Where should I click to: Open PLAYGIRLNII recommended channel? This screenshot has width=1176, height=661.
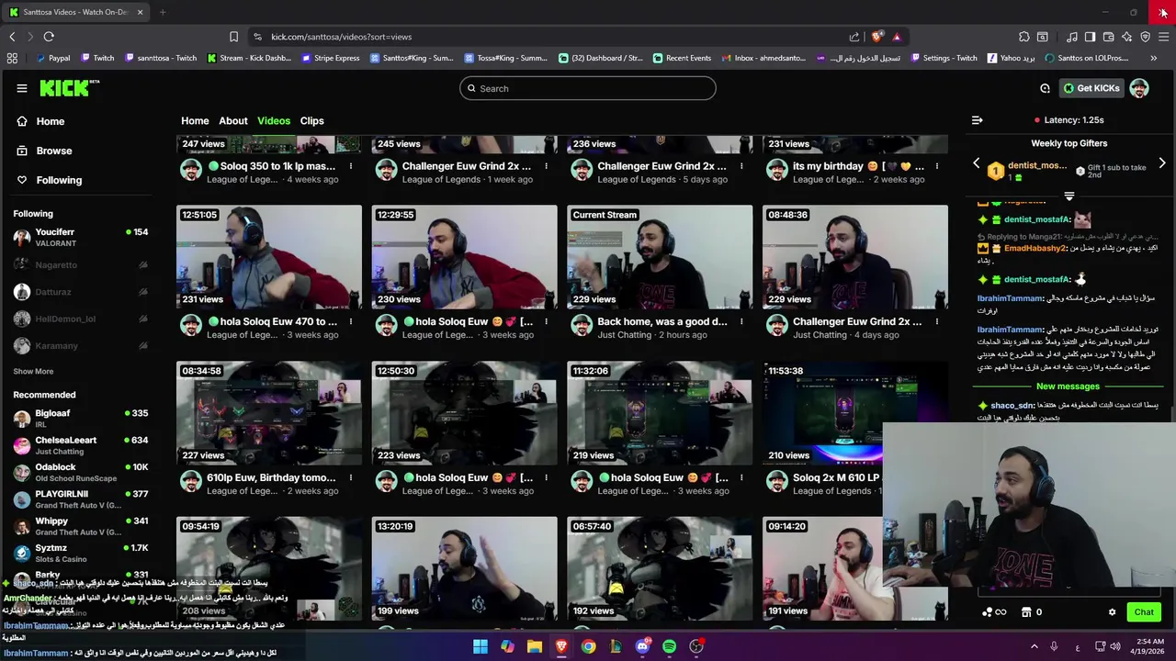pyautogui.click(x=81, y=499)
